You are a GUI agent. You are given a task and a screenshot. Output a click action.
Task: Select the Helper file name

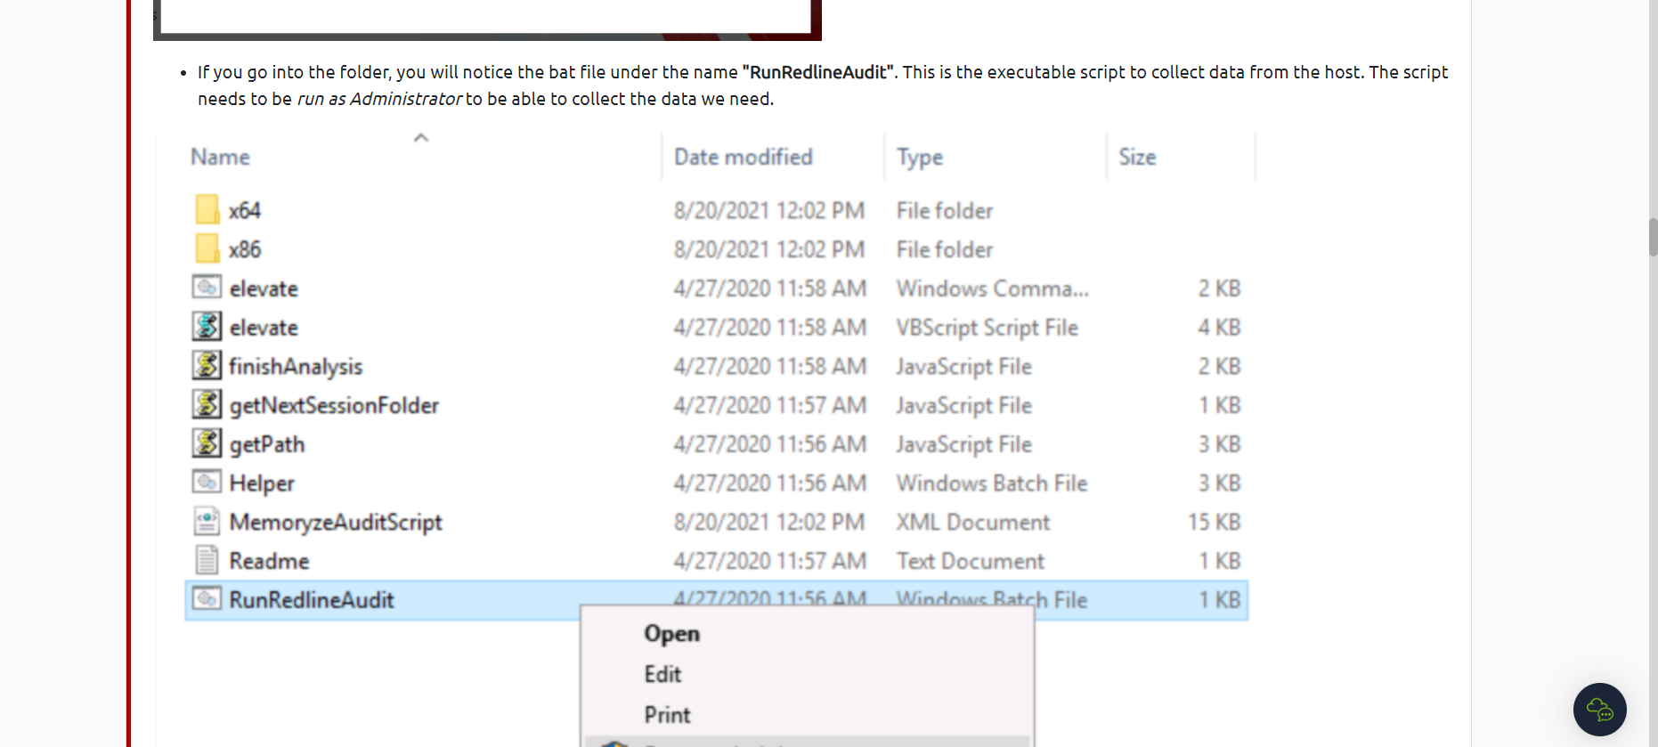261,483
